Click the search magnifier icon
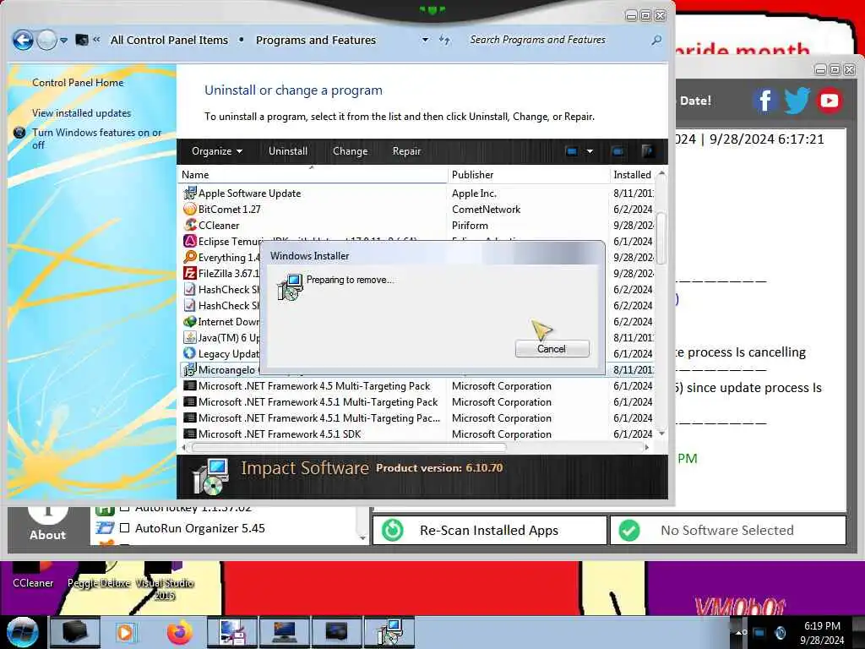This screenshot has width=865, height=649. tap(656, 40)
